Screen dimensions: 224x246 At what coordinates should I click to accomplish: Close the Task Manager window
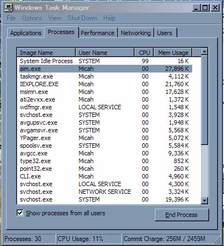[x=215, y=8]
